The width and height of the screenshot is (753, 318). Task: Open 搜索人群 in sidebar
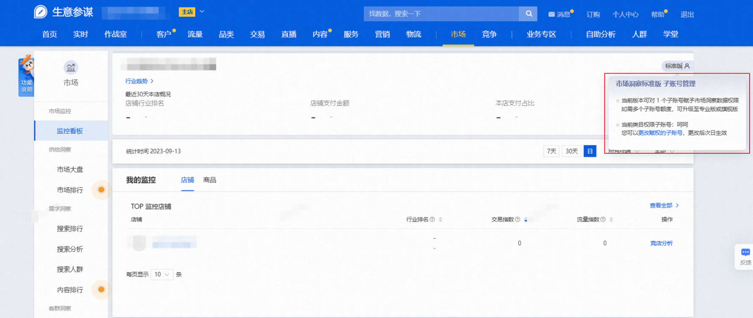[x=70, y=269]
